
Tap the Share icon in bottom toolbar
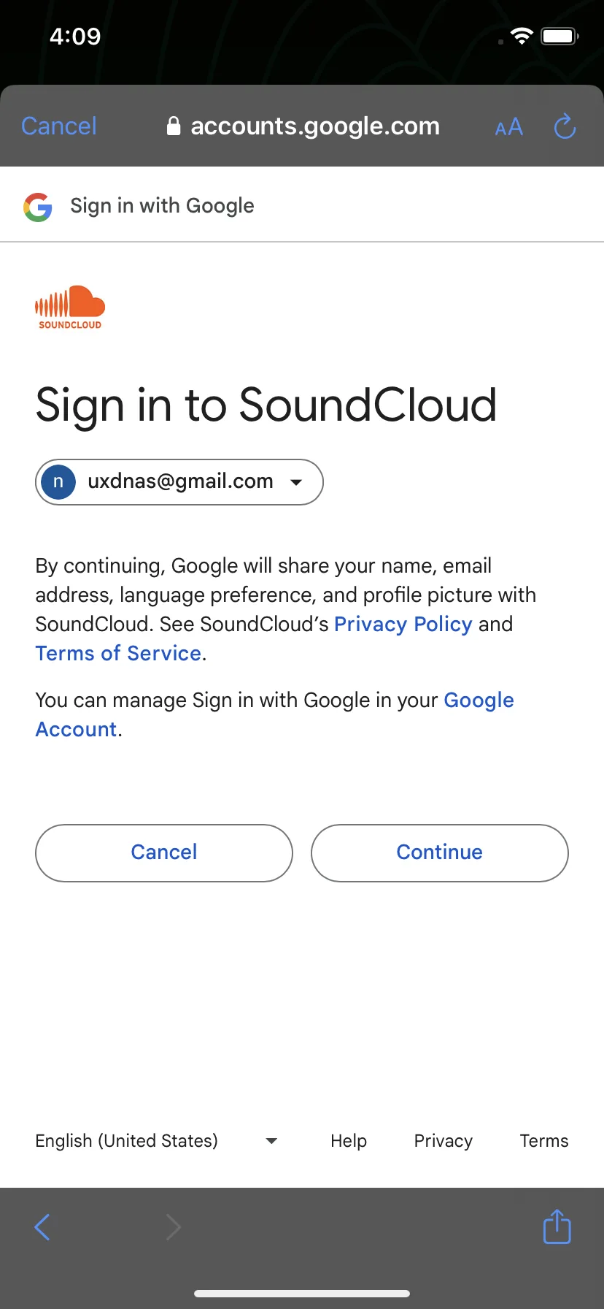[557, 1226]
